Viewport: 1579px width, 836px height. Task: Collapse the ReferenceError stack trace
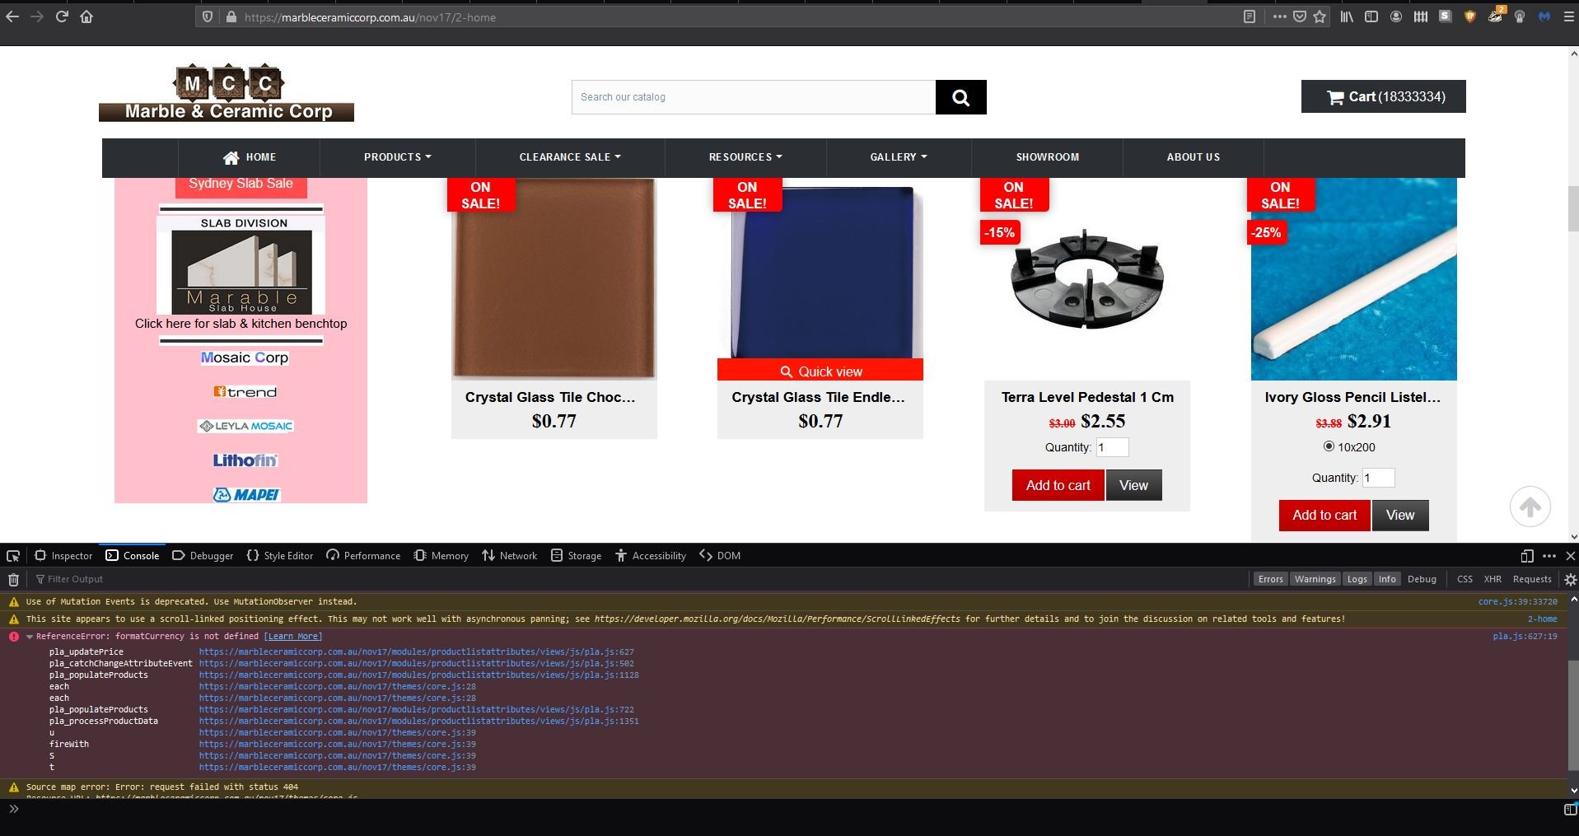click(x=30, y=637)
